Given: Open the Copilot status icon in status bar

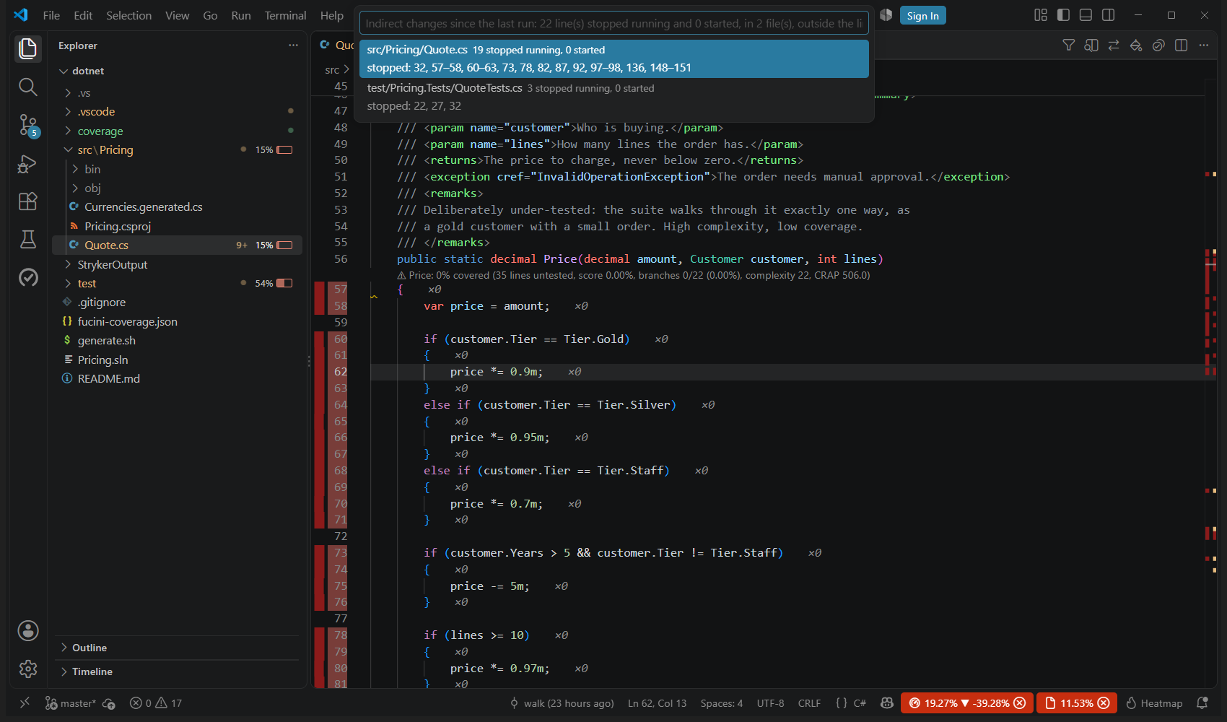Looking at the screenshot, I should click(887, 703).
